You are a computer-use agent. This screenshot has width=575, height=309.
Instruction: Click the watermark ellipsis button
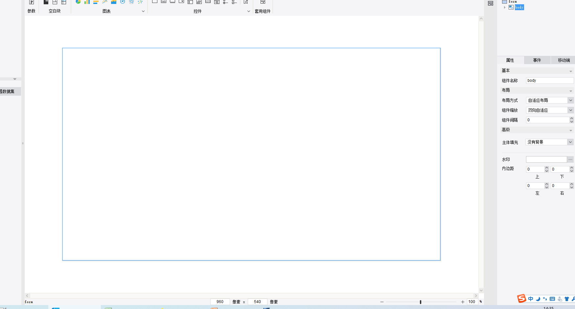(570, 159)
